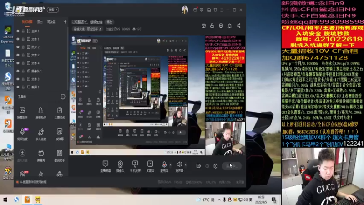The width and height of the screenshot is (364, 205).
Task: Open the Windows notification center
Action: (x=274, y=200)
